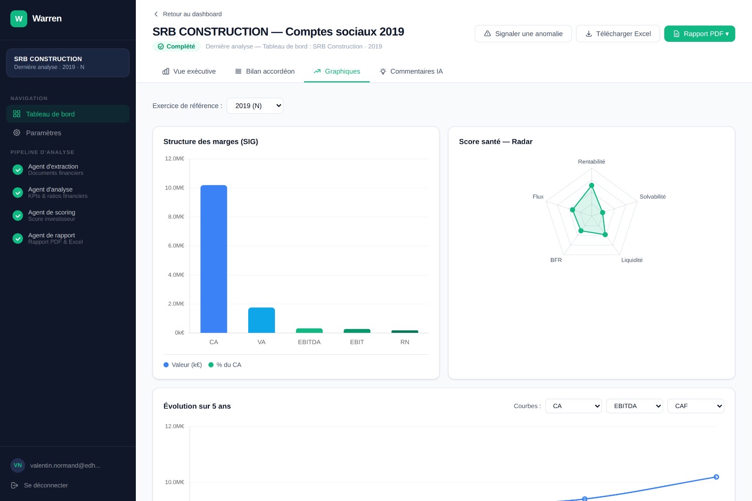
Task: Click the Liquidité point on radar chart
Action: (605, 235)
